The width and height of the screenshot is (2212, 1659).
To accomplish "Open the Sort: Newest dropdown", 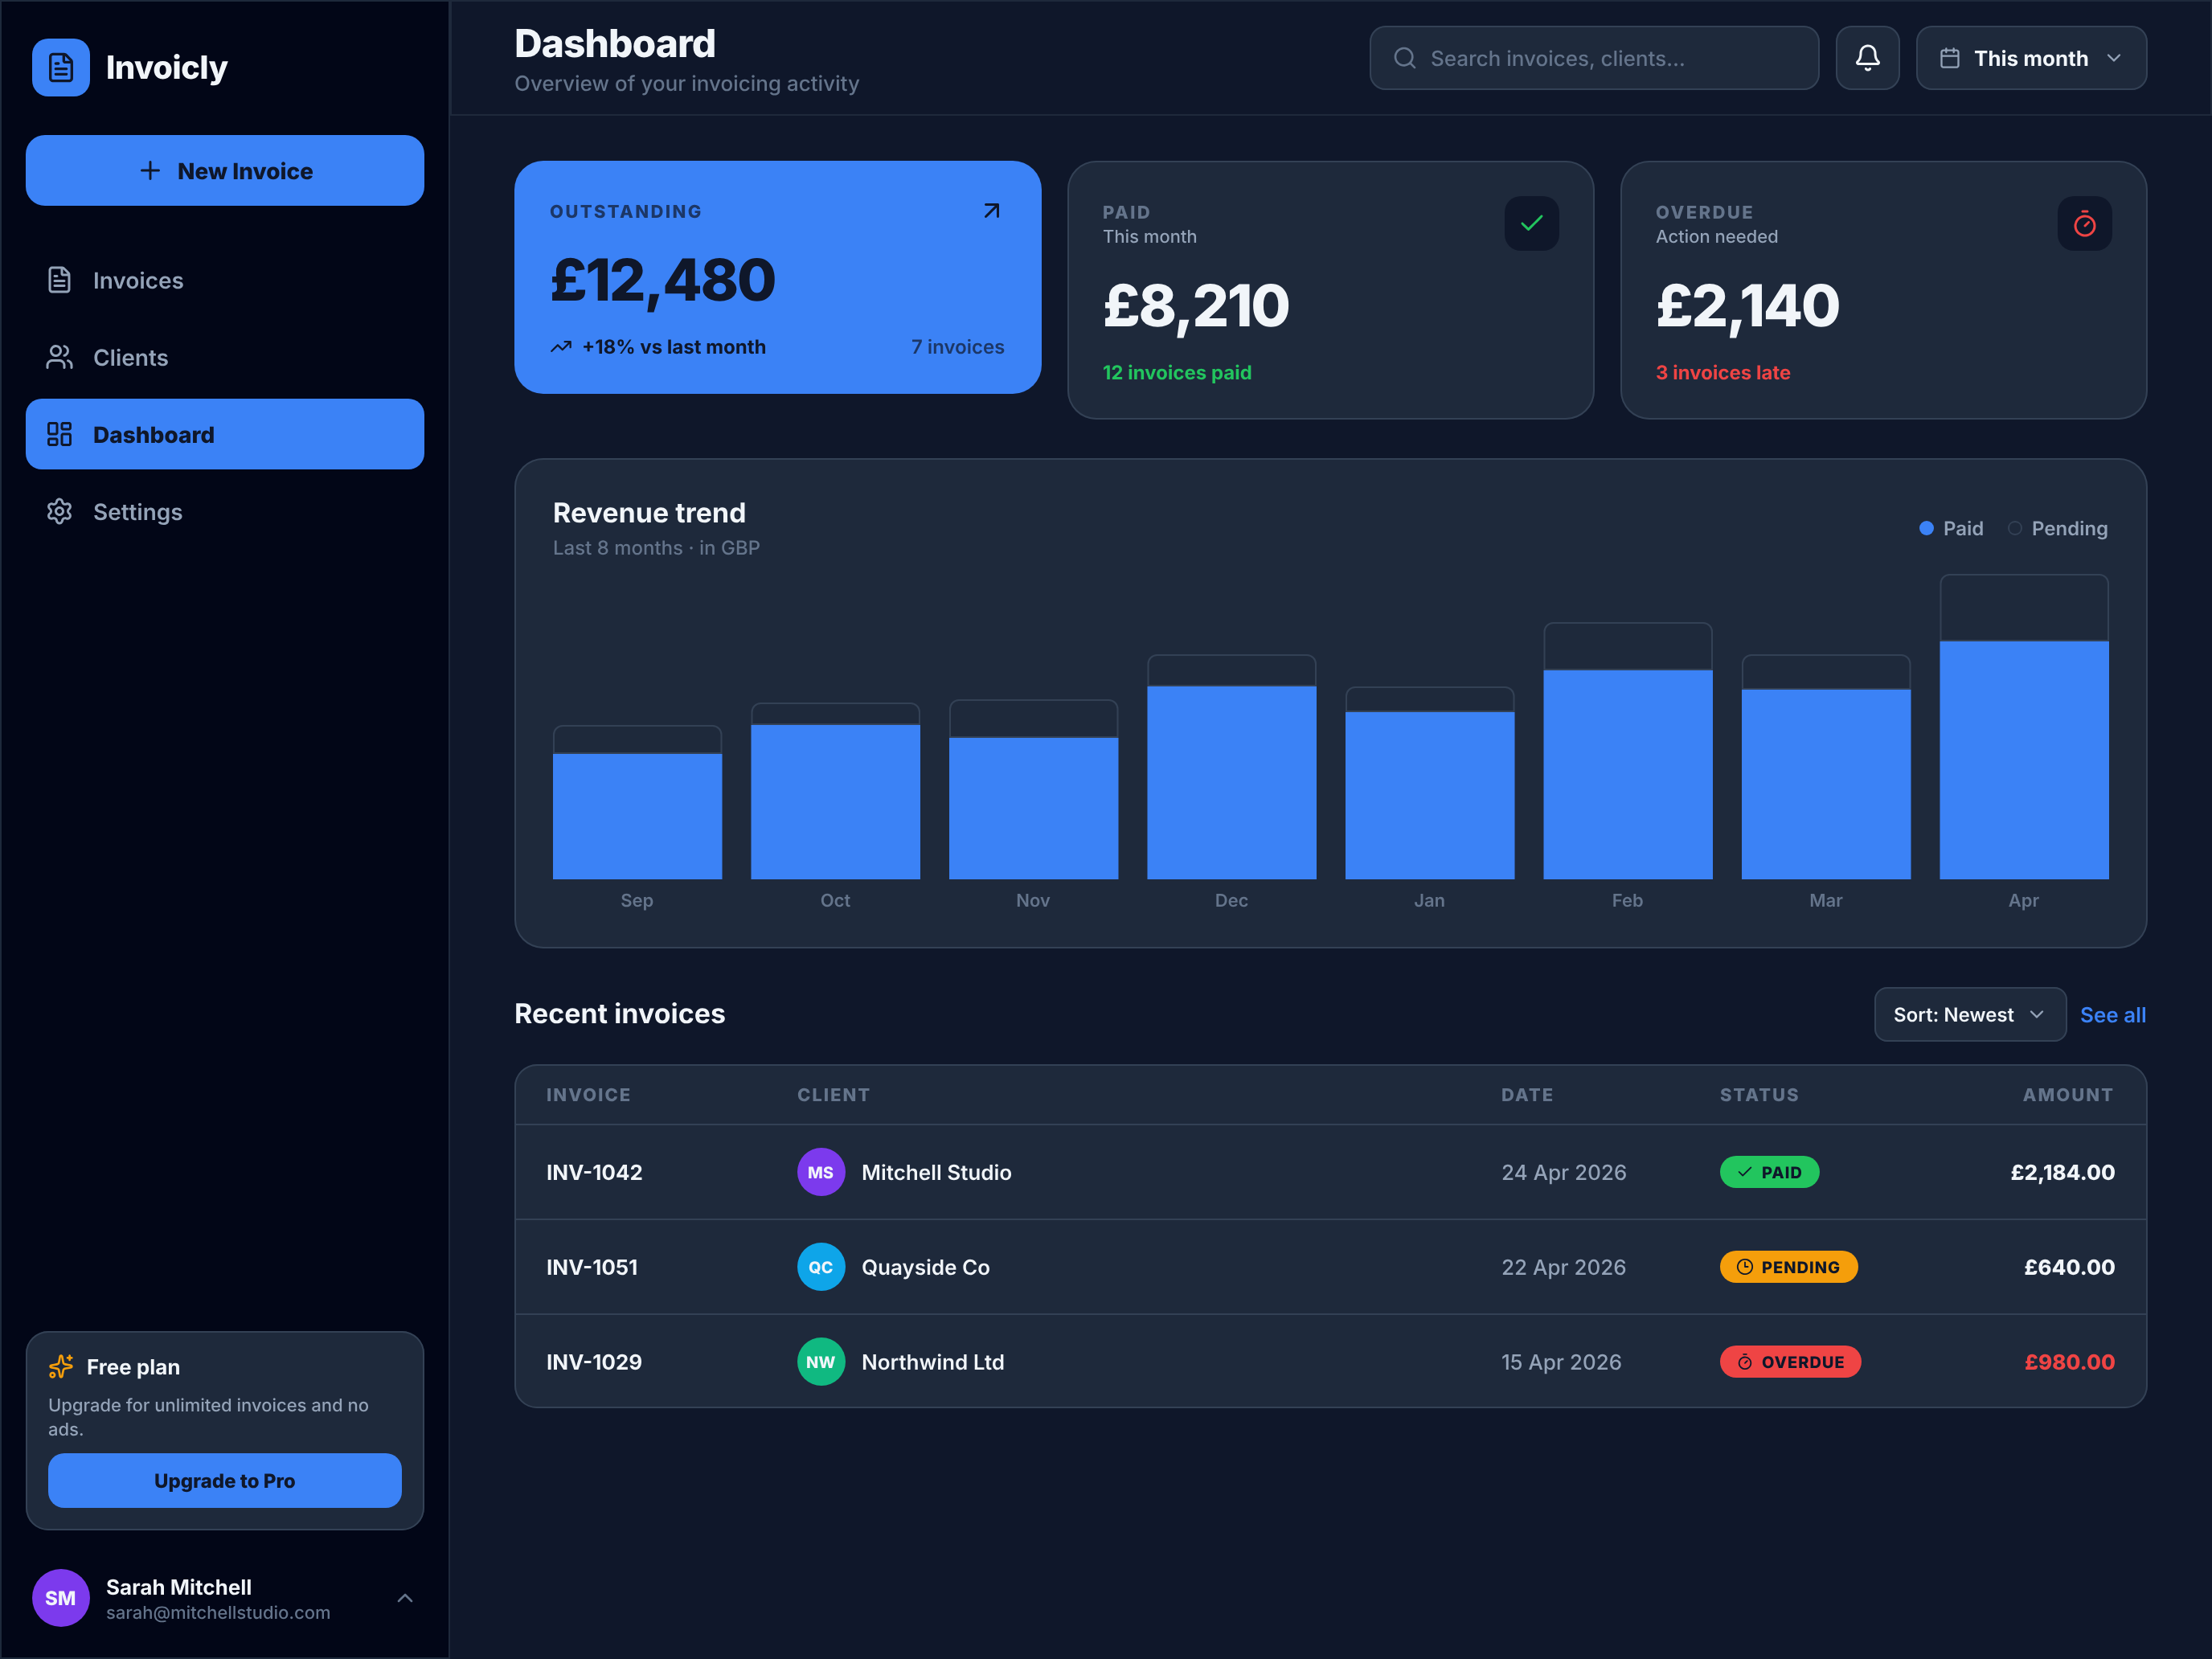I will (1968, 1014).
